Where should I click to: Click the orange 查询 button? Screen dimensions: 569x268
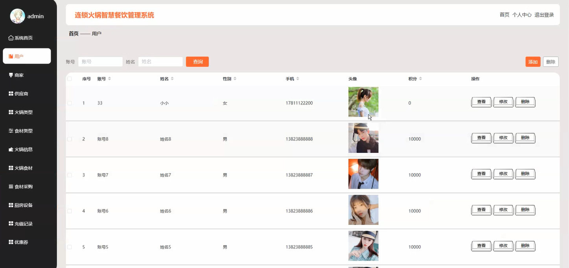click(197, 62)
